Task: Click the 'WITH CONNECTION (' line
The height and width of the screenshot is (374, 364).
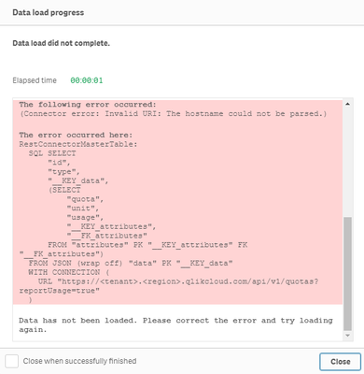Action: pos(69,272)
